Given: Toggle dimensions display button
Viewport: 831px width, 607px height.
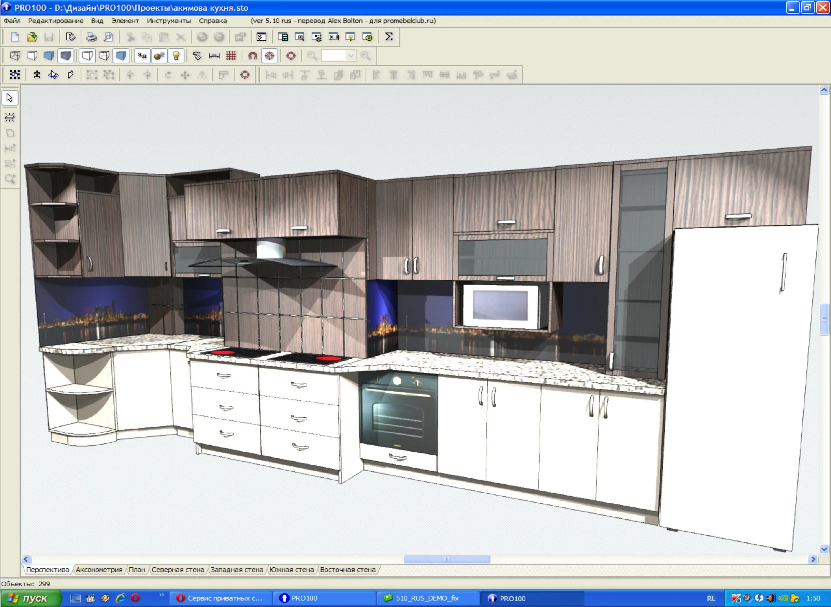Looking at the screenshot, I should [x=214, y=56].
